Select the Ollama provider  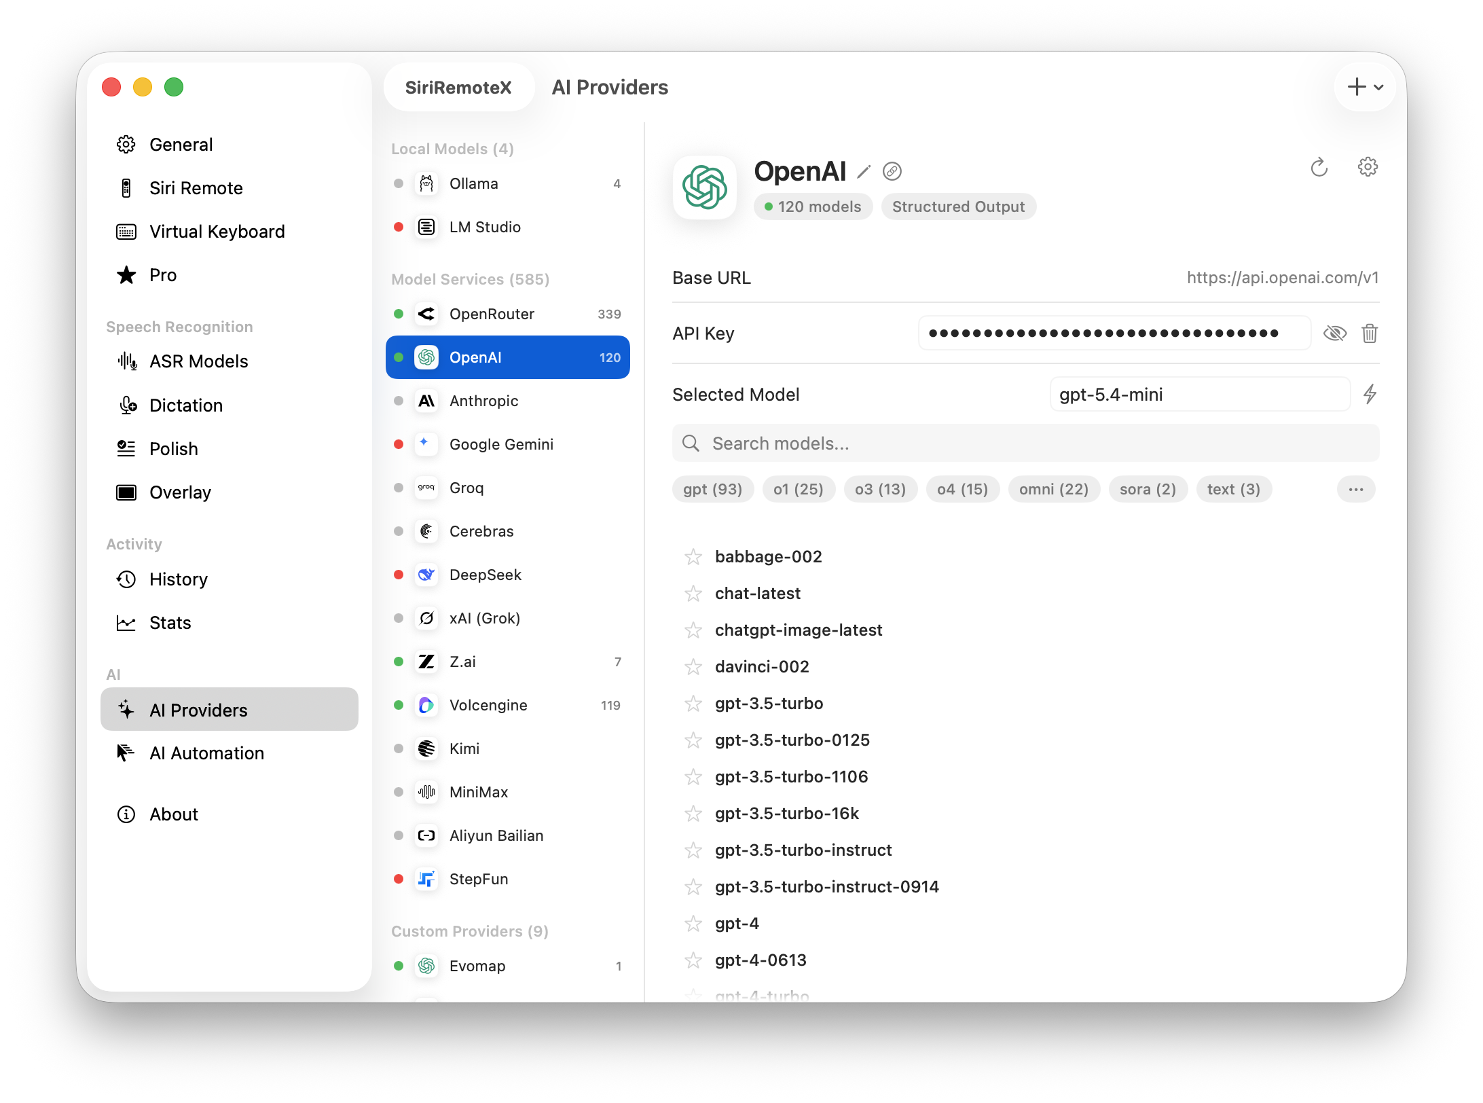[508, 183]
